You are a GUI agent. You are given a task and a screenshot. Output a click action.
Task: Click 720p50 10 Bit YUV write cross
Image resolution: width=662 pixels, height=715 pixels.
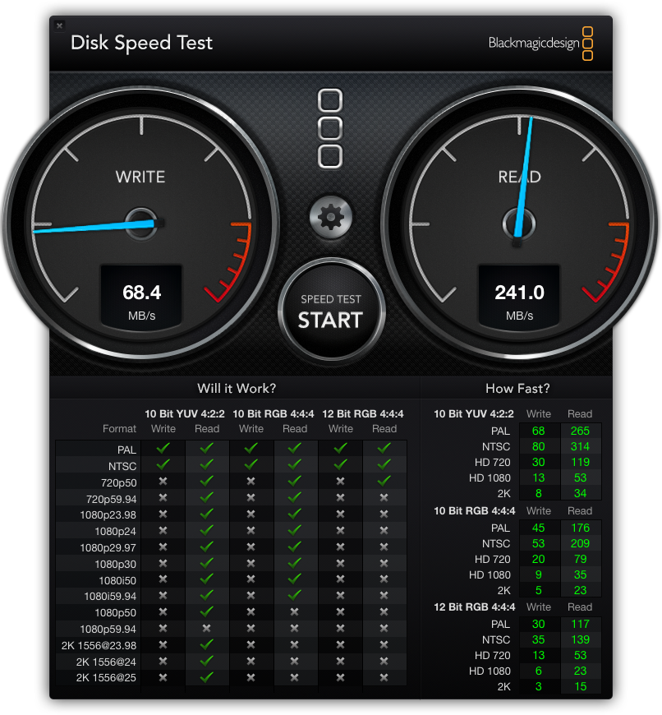tap(163, 481)
